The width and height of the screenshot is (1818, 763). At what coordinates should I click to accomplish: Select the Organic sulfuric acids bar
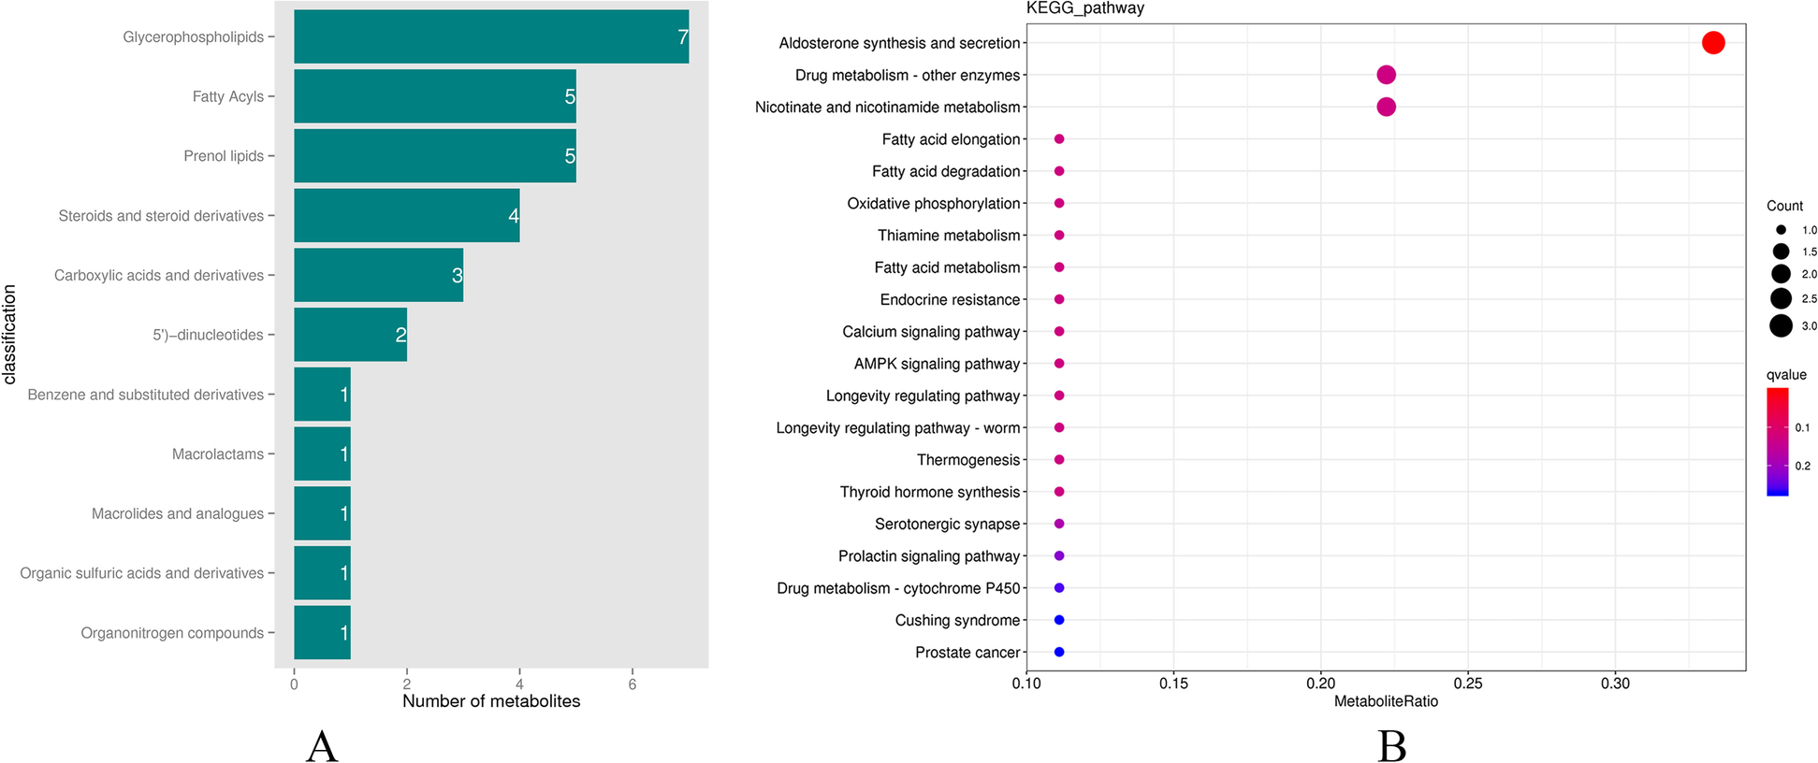[x=323, y=573]
